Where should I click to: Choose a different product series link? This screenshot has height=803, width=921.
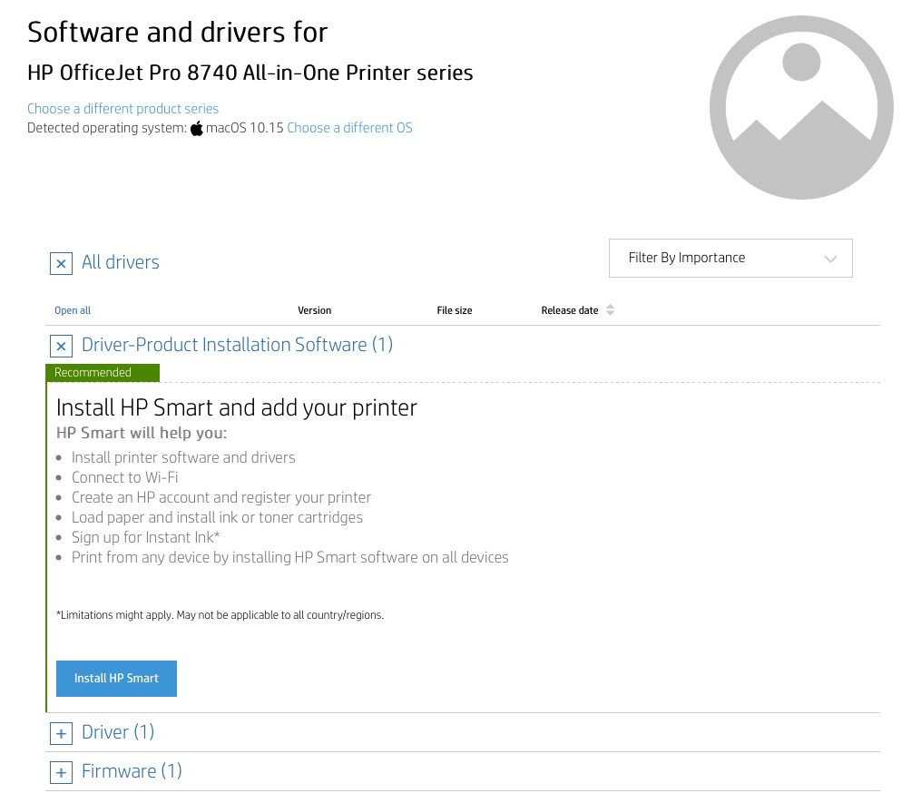[122, 109]
